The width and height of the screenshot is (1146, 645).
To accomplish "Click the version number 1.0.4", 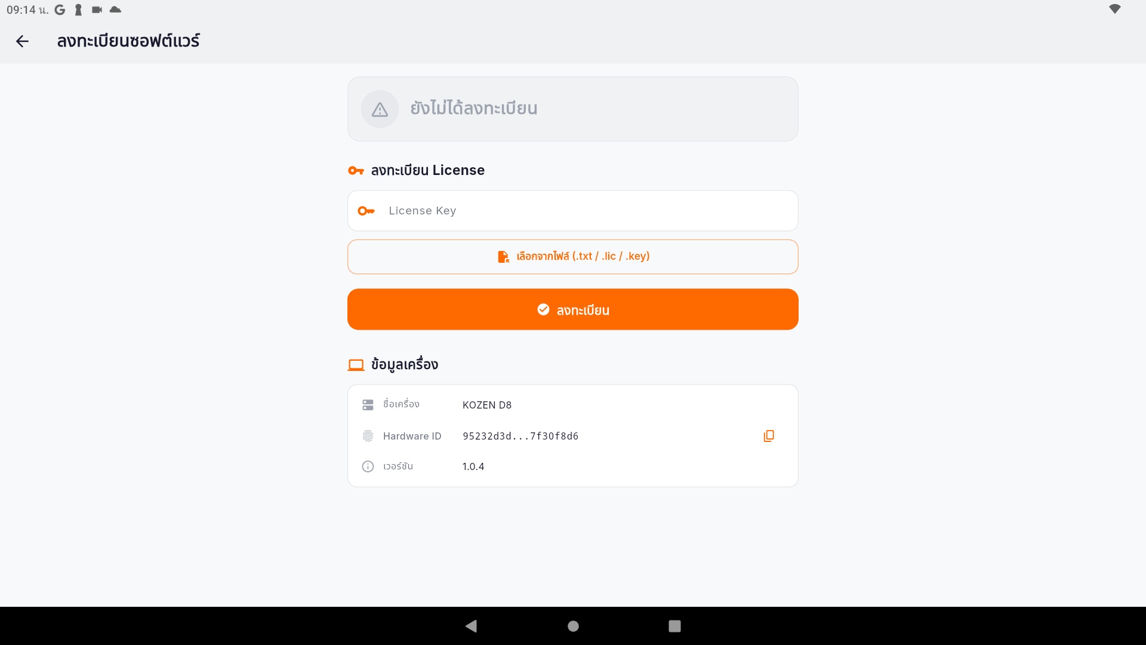I will 473,466.
